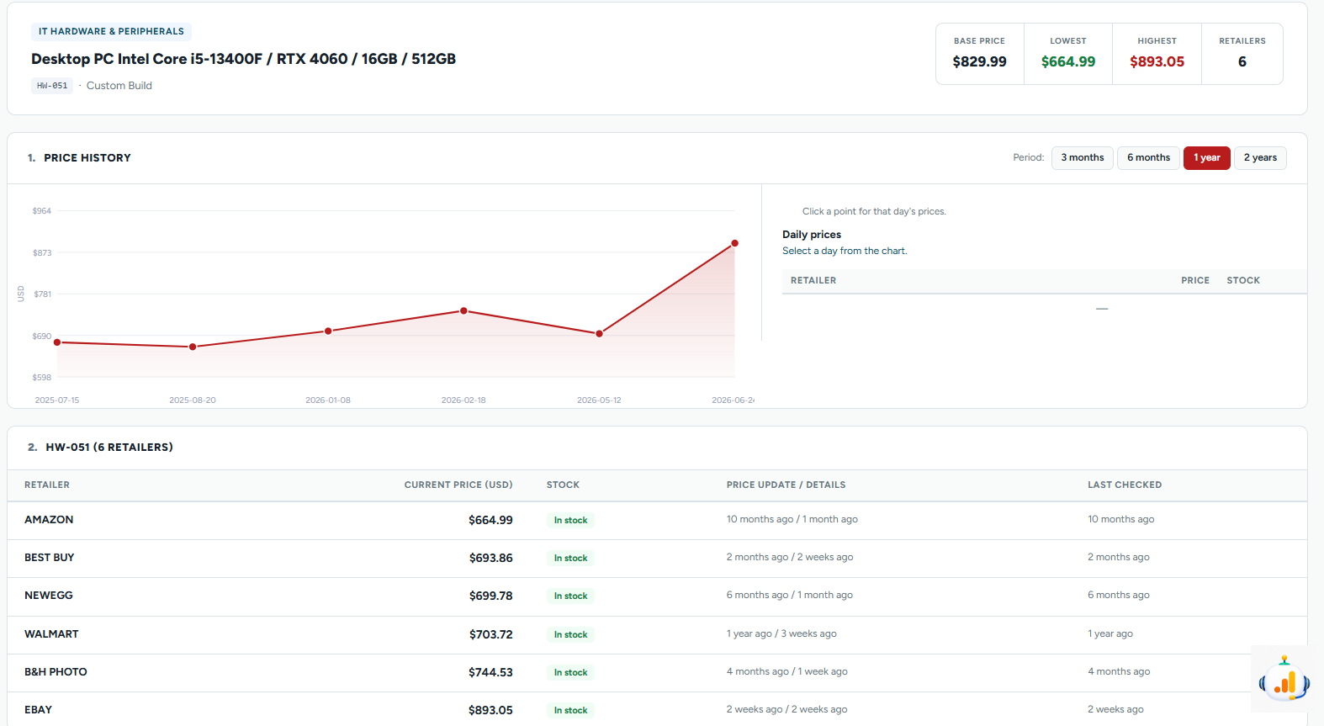Open the eBay retailer row
The image size is (1324, 726).
[x=657, y=710]
